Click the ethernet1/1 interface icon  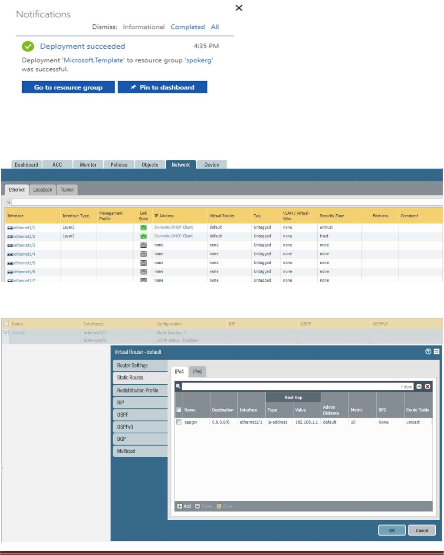point(10,228)
